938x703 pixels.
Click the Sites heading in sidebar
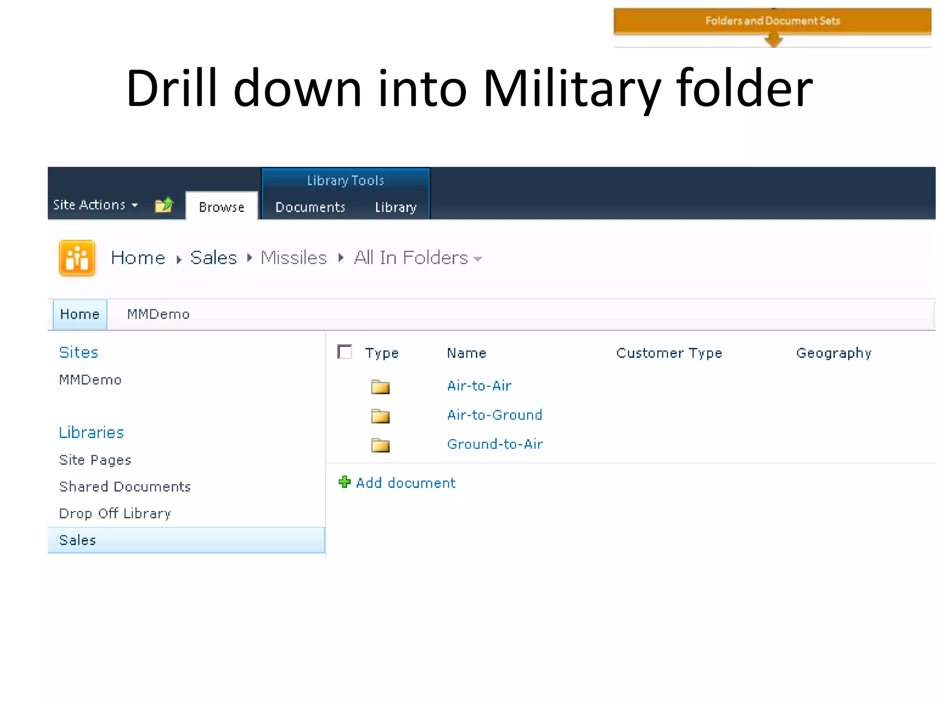click(x=79, y=352)
